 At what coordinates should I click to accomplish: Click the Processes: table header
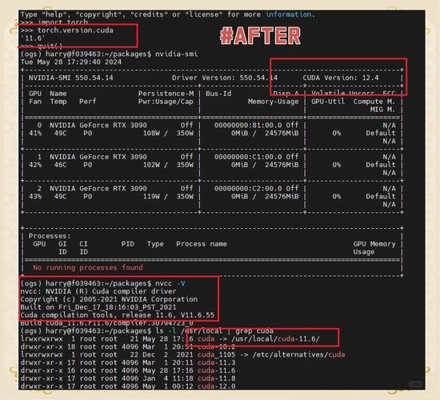click(50, 236)
